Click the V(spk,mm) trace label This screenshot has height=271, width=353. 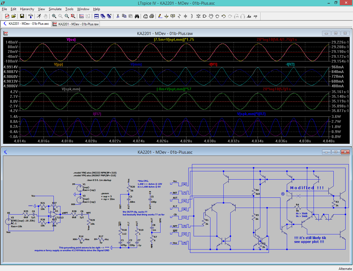71,89
